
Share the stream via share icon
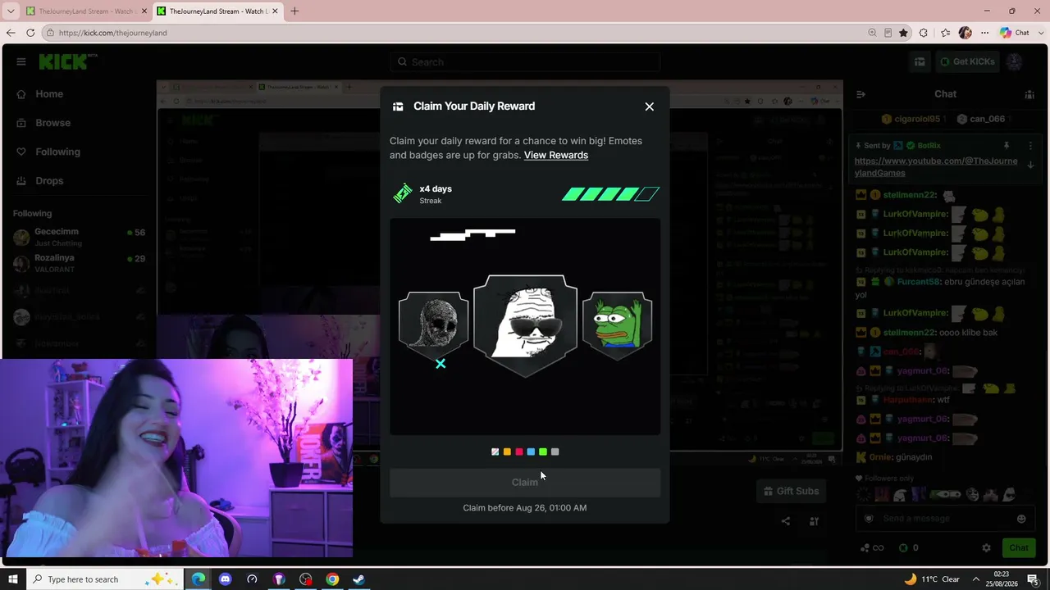coord(786,521)
